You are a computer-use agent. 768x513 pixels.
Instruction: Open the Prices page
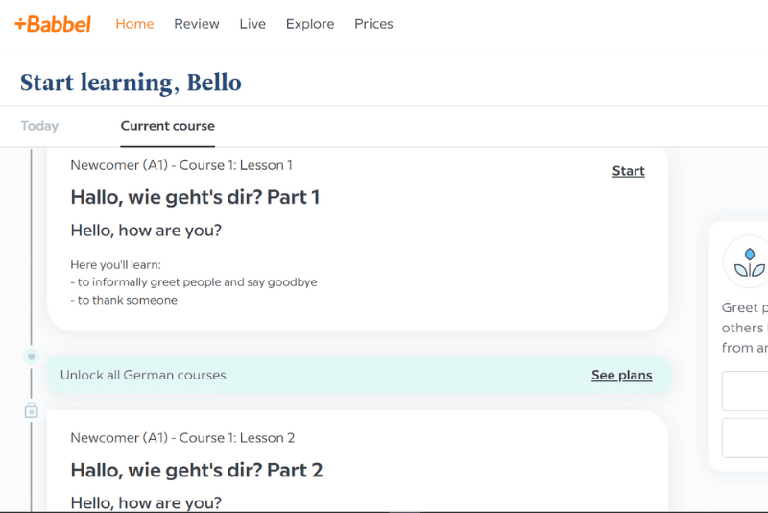pos(373,24)
